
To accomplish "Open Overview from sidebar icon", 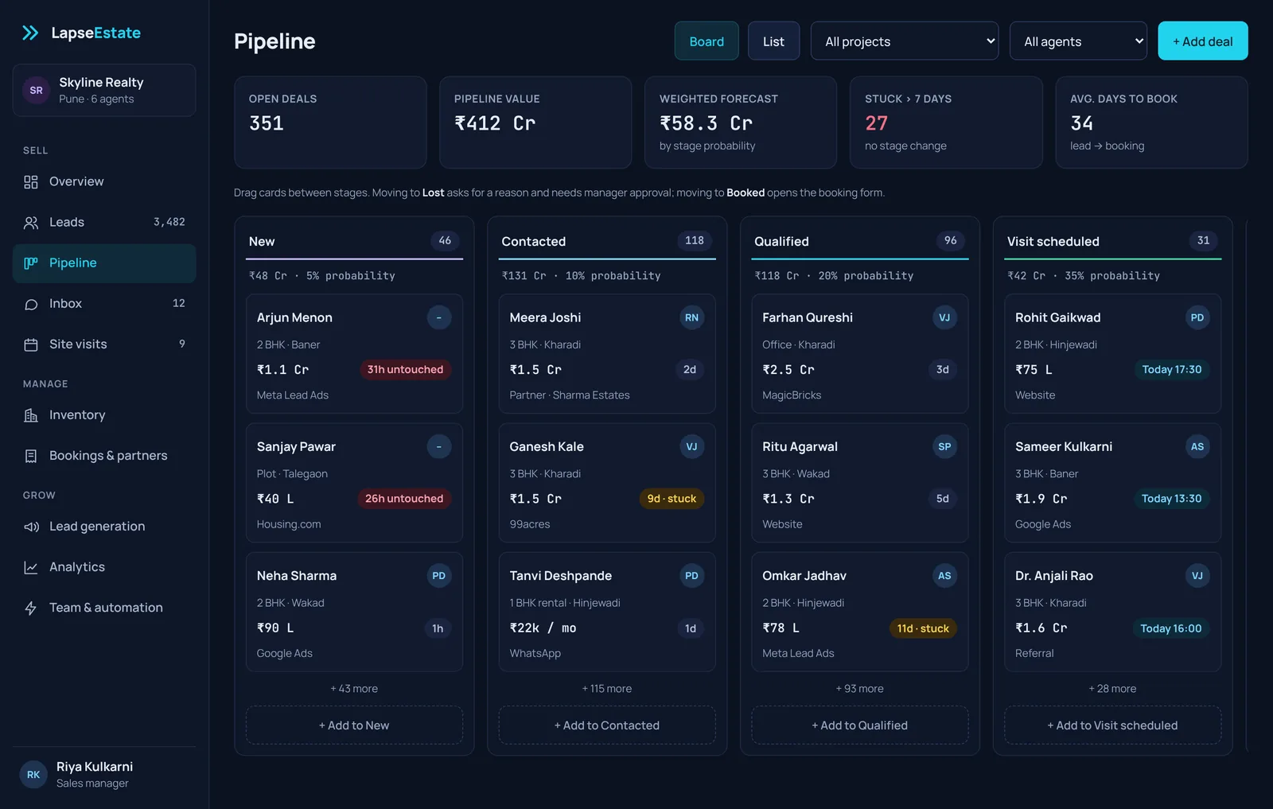I will (31, 182).
